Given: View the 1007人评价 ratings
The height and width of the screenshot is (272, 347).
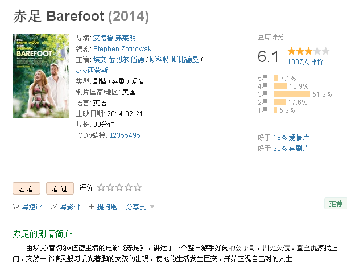Looking at the screenshot, I should (x=305, y=61).
